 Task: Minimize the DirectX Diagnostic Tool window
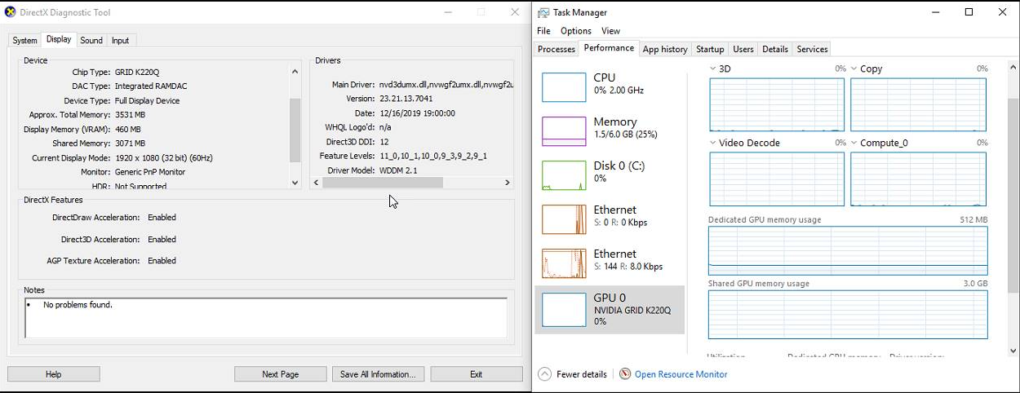click(x=448, y=12)
